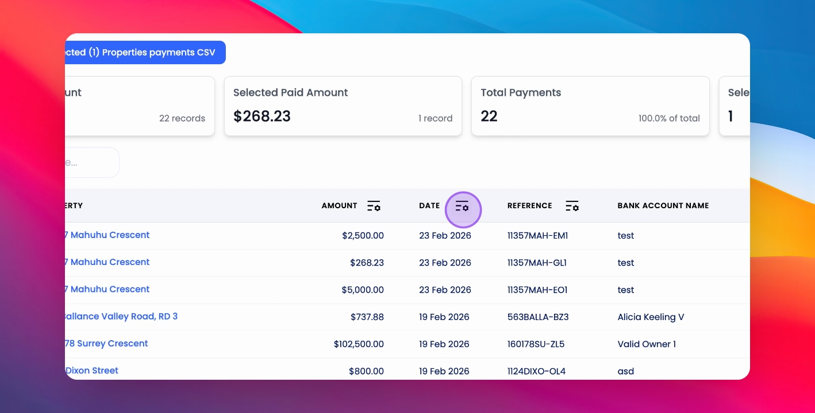Open the $5,000.00 Mahuhu Crescent property link
This screenshot has width=815, height=413.
click(x=107, y=289)
